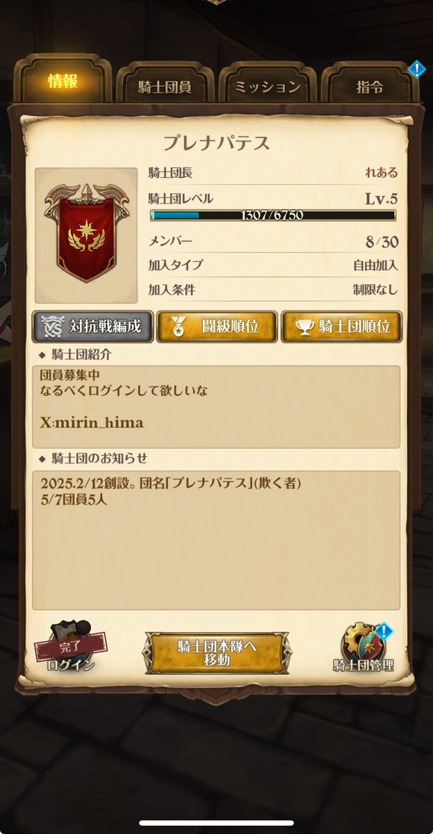Tap the 騎士団紹介 text box

(x=216, y=407)
